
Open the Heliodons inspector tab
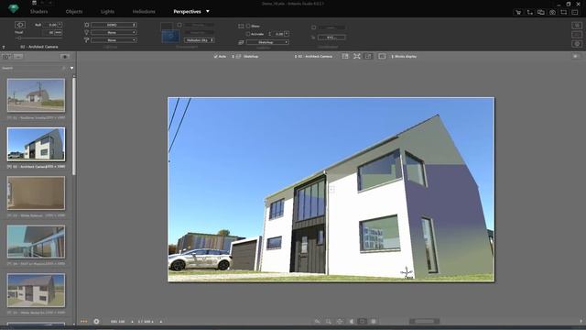coord(144,12)
